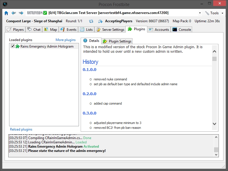Viewport: 228px width, 171px height.
Task: Click the Procon app icon in title bar
Action: [5, 4]
